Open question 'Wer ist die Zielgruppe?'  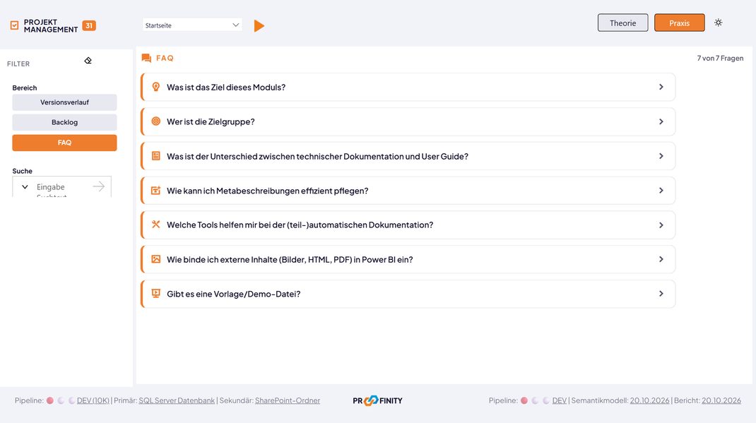(408, 121)
